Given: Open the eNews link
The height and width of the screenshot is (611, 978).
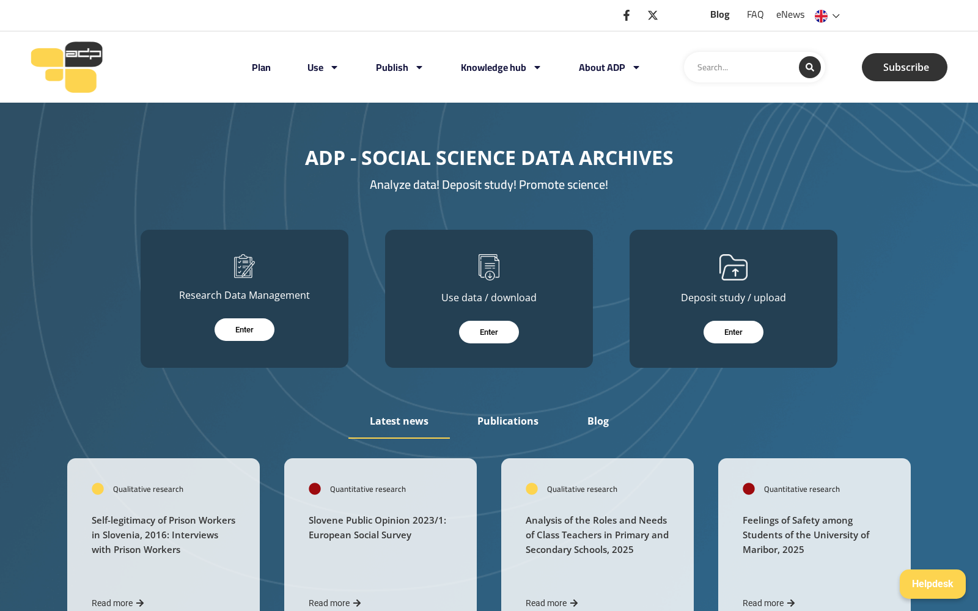Looking at the screenshot, I should [790, 15].
